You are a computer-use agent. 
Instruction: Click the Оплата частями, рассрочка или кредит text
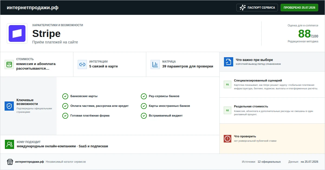point(99,106)
